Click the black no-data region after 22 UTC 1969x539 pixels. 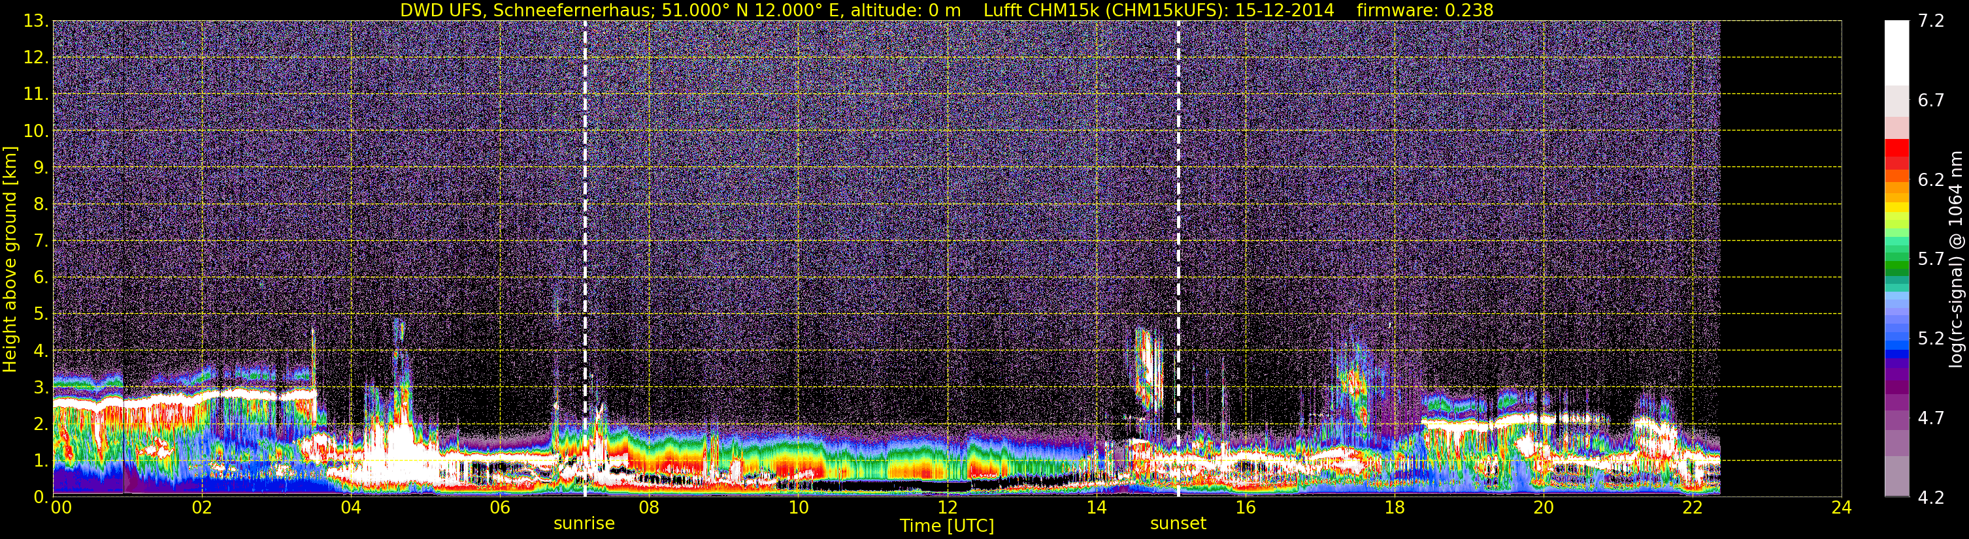[1781, 259]
